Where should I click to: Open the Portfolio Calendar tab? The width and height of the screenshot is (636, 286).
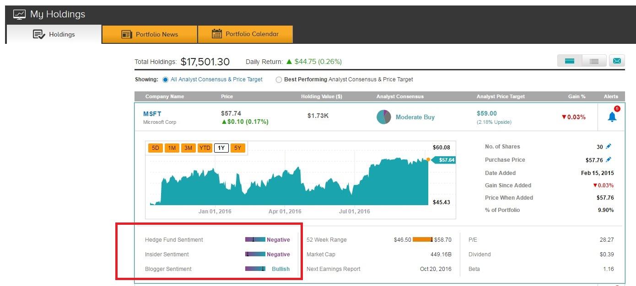(x=245, y=34)
